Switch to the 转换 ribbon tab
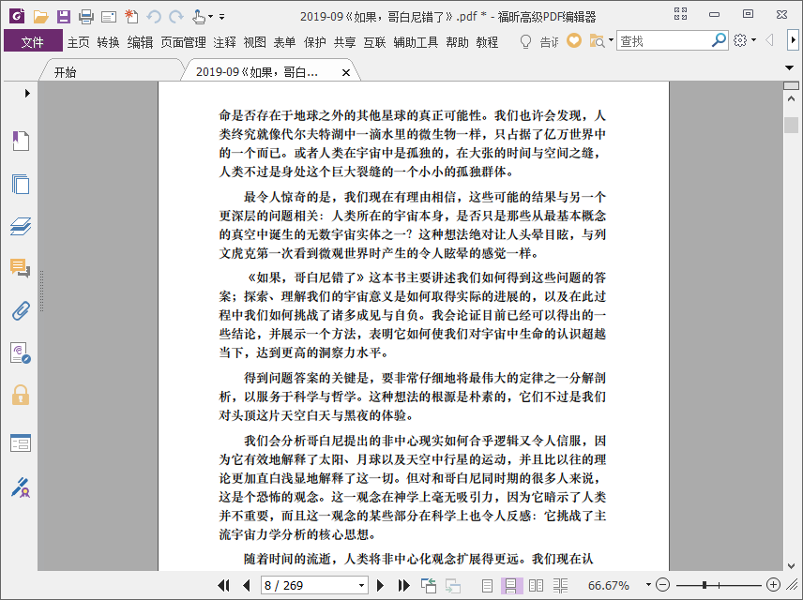Screen dimensions: 803x600 coord(108,42)
